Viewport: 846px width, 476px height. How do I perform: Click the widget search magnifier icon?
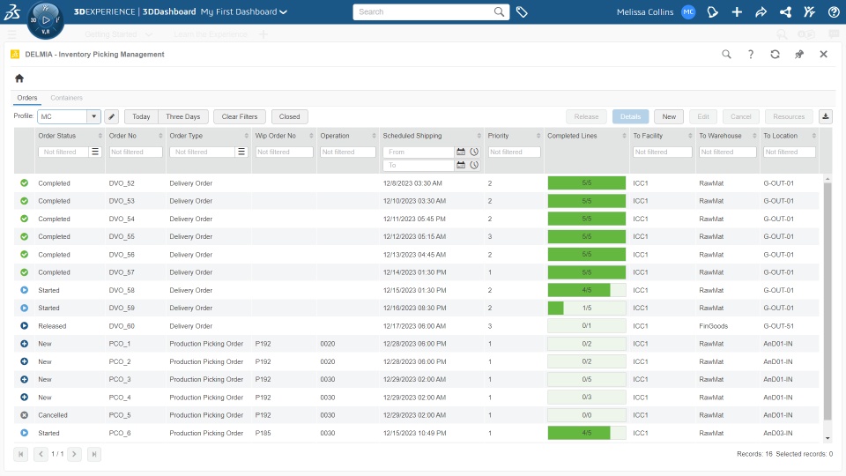point(727,55)
